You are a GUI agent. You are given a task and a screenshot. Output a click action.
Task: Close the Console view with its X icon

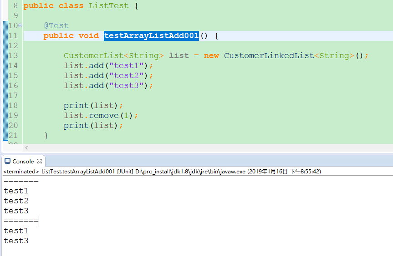(x=39, y=161)
